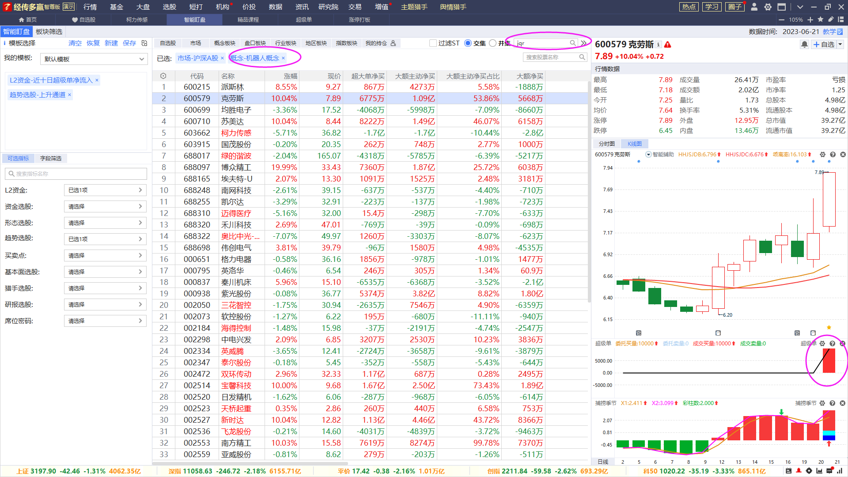
Task: Toggle 智能辅助 on the K-line chart
Action: pyautogui.click(x=648, y=154)
